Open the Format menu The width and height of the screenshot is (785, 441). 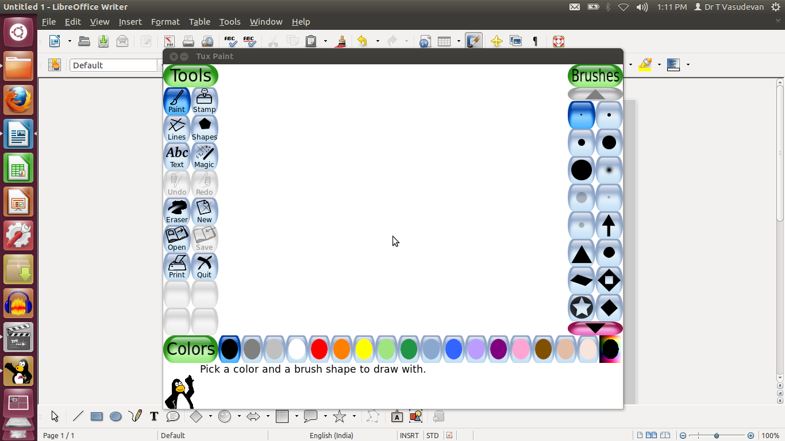(166, 22)
